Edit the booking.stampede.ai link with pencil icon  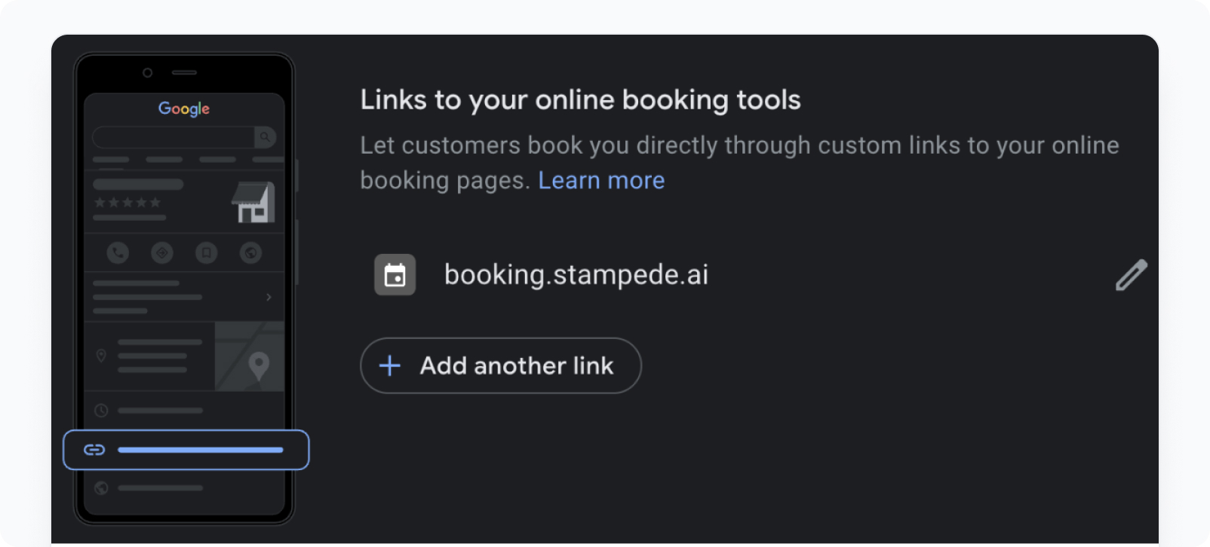pos(1131,275)
